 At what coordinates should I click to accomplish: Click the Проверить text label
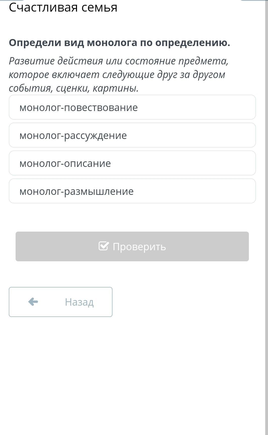pos(139,247)
